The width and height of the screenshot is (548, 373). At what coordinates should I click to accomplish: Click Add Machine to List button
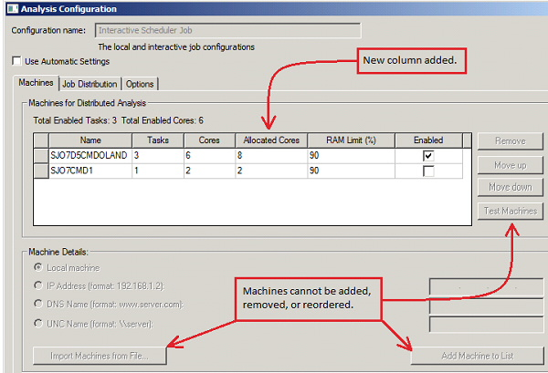click(x=478, y=356)
